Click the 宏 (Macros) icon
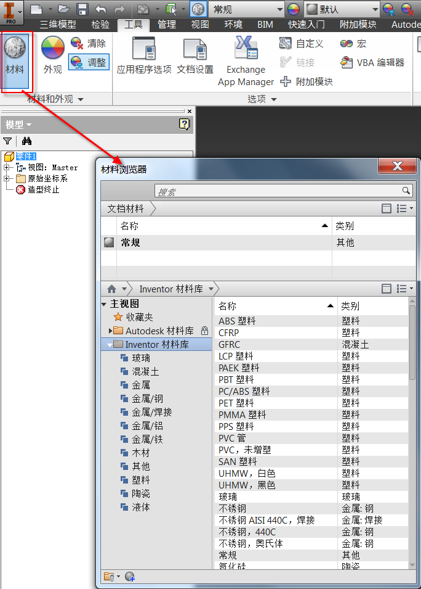421x589 pixels. (353, 43)
